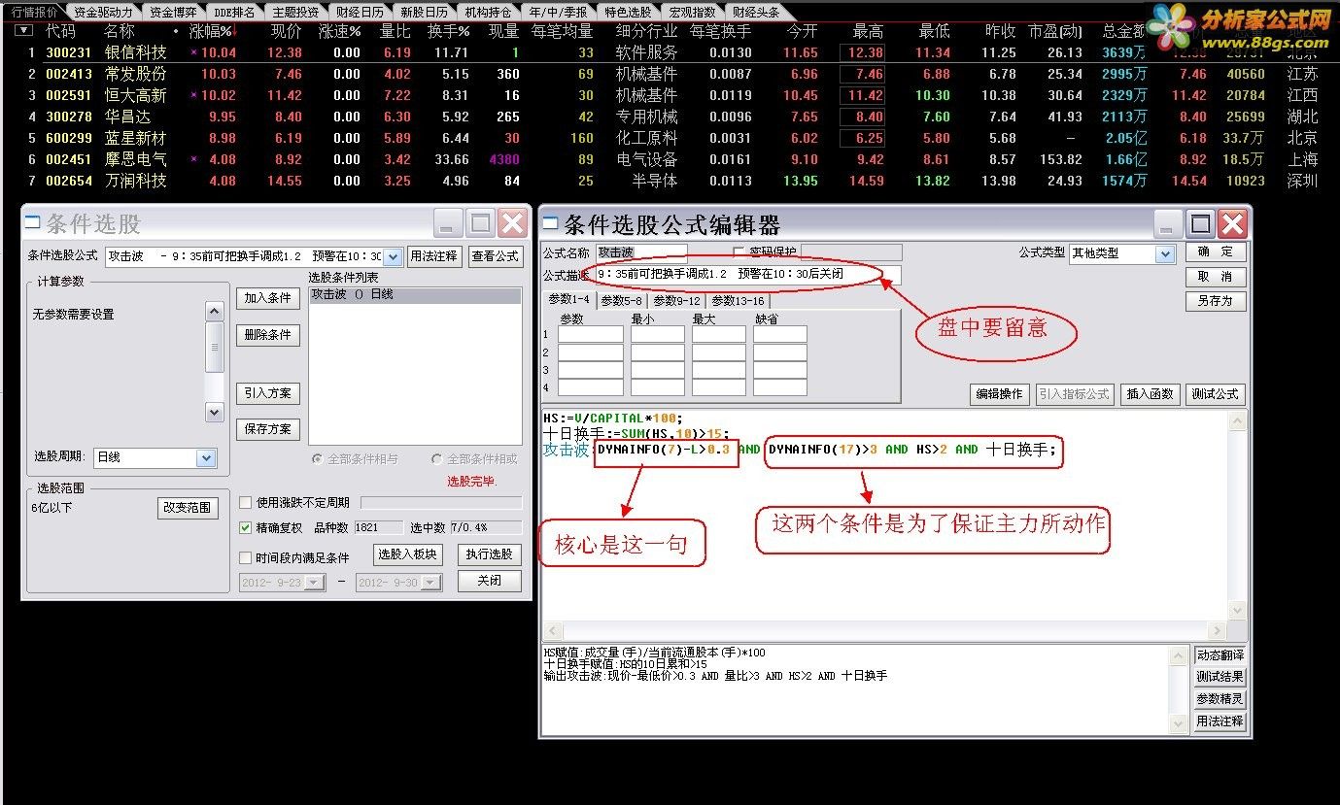Open end date 2012-9-30 dropdown
Image resolution: width=1340 pixels, height=805 pixels.
433,583
